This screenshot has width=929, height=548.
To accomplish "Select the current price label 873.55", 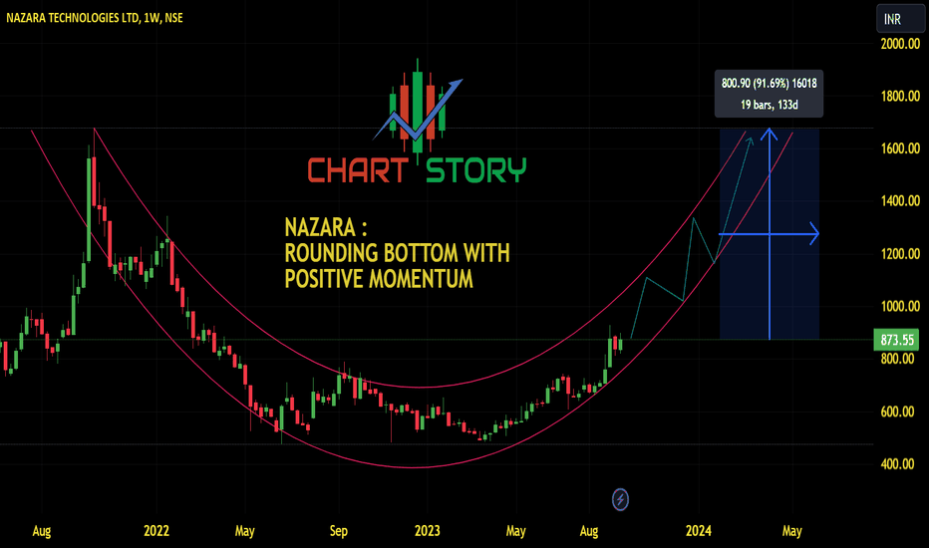I will coord(896,340).
